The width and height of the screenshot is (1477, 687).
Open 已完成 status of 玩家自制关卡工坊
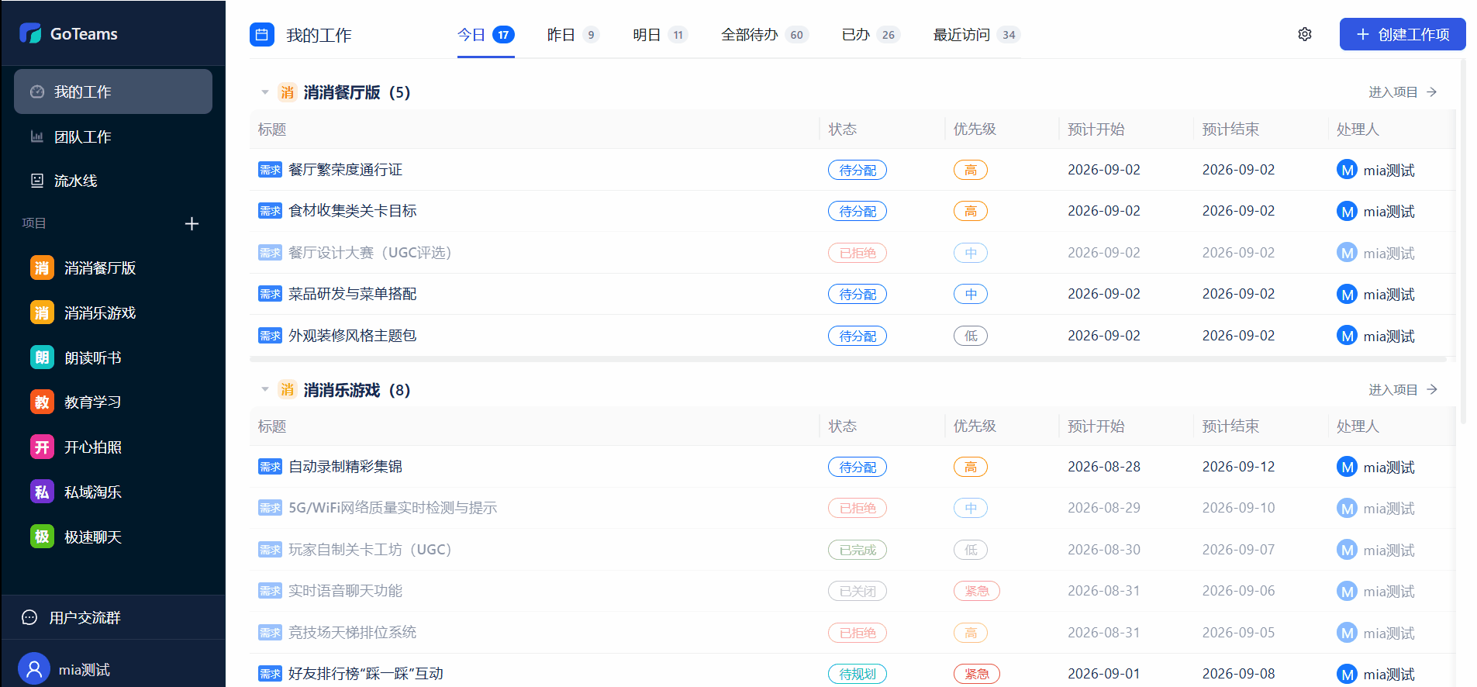pyautogui.click(x=858, y=550)
